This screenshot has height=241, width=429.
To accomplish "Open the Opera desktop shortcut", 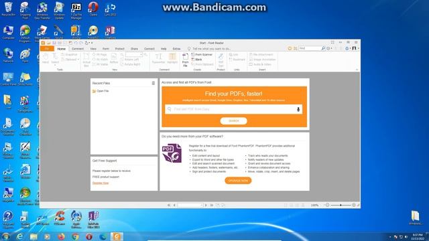I will tap(93, 9).
